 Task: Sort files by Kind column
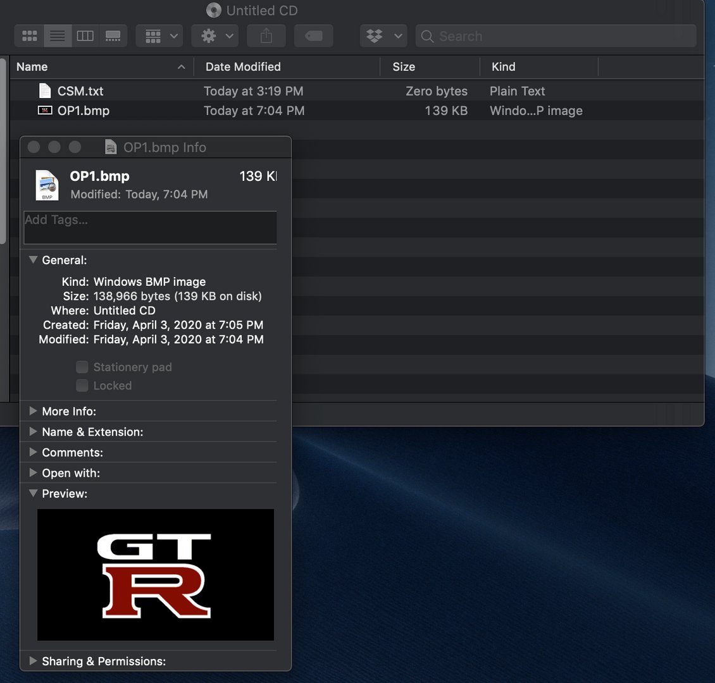click(539, 67)
